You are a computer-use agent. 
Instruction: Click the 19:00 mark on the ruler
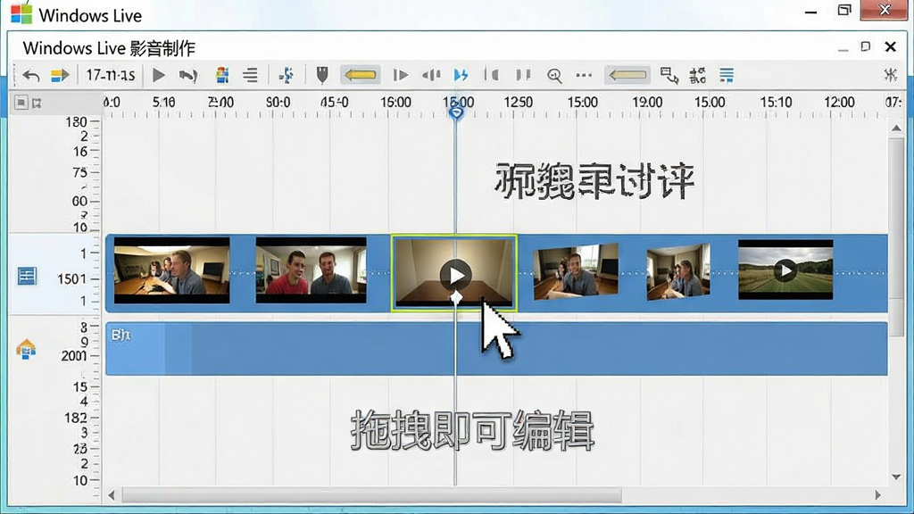tap(647, 102)
